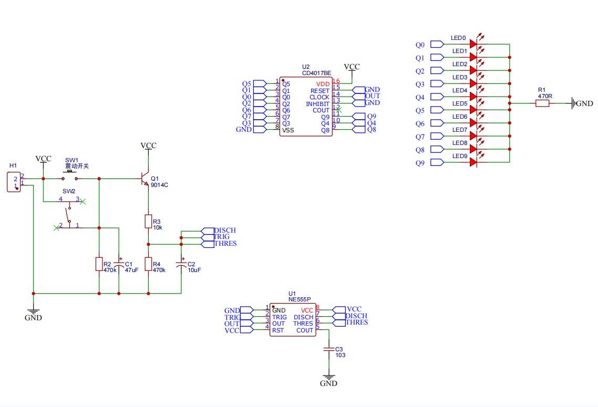
Task: Select the U1 NE555P chip body
Action: tap(293, 320)
